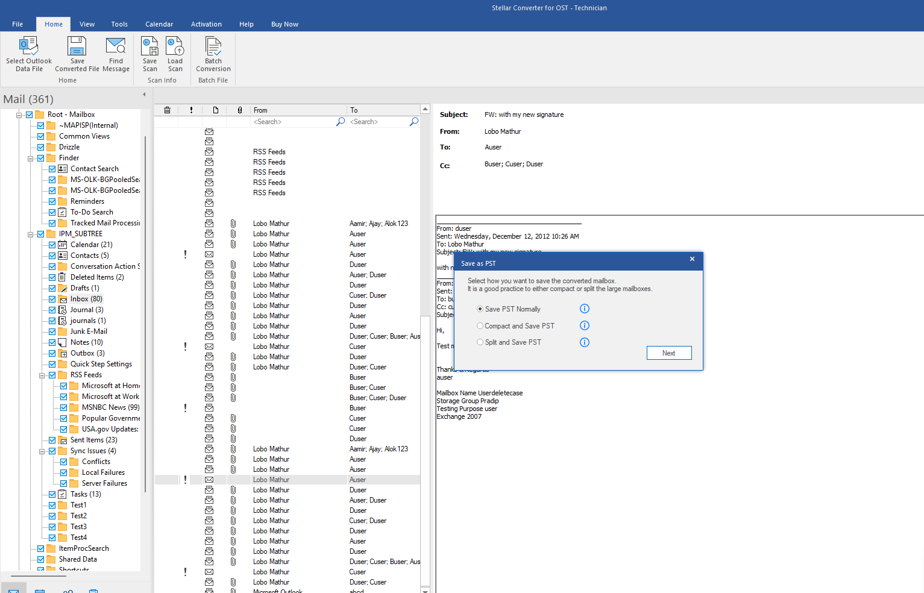Viewport: 924px width, 593px height.
Task: Click the Calendar folder icon in tree
Action: pos(63,245)
